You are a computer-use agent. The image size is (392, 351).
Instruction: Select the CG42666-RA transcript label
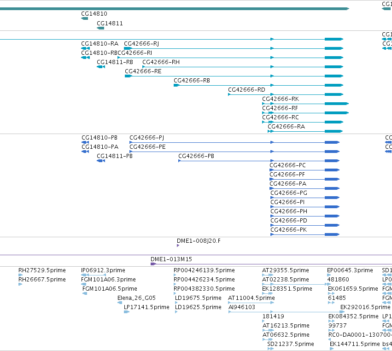tap(287, 127)
